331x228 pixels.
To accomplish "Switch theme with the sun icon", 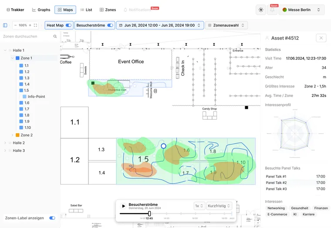I will click(x=261, y=10).
